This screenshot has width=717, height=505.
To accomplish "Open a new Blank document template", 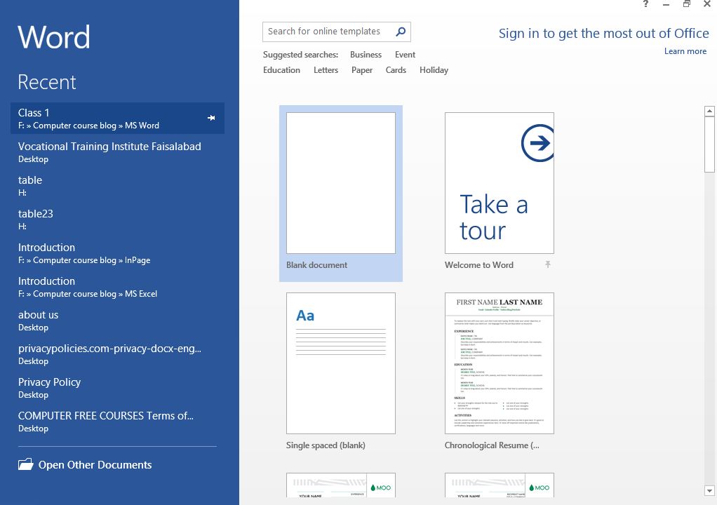I will 340,182.
